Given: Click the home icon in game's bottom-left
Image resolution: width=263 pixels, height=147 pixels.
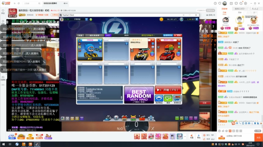Looking at the screenshot, I should point(68,118).
